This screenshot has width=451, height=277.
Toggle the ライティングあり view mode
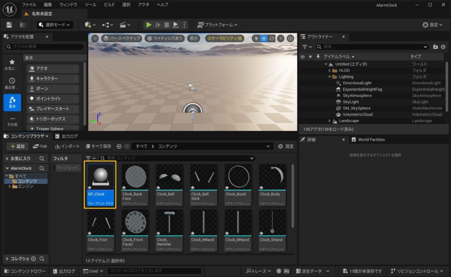[164, 38]
